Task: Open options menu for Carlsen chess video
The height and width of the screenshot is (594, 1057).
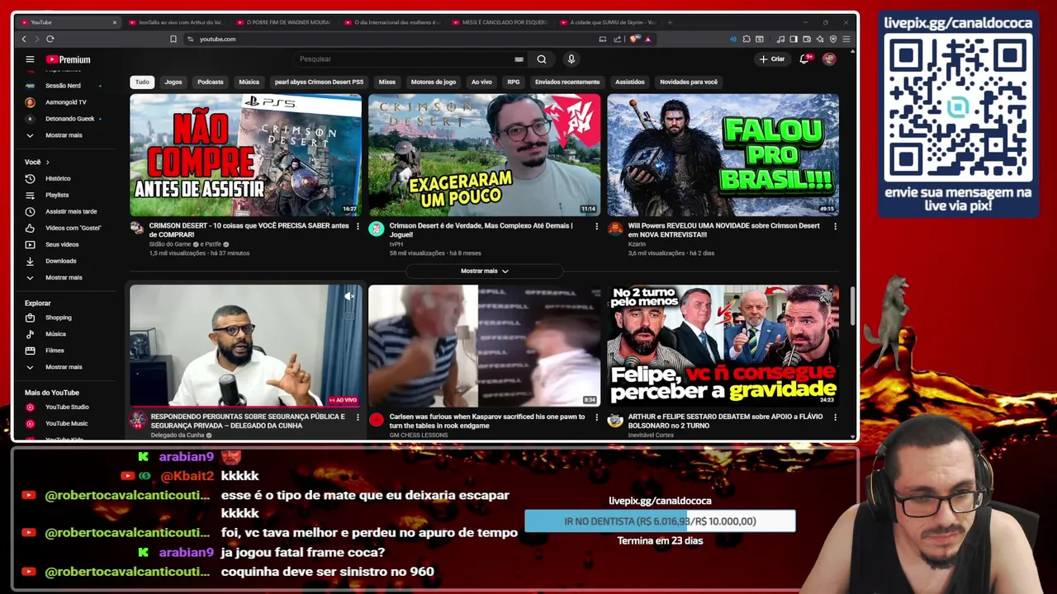Action: coord(596,417)
